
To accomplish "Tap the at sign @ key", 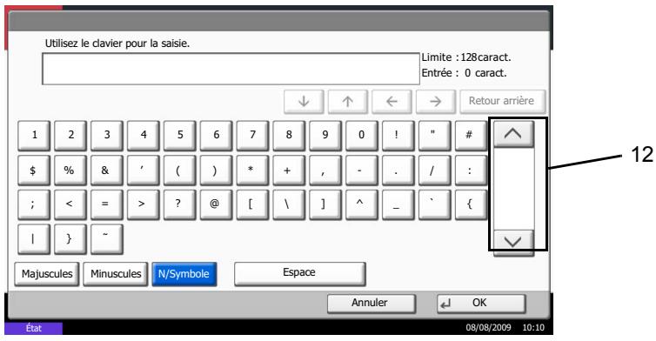I will (216, 204).
